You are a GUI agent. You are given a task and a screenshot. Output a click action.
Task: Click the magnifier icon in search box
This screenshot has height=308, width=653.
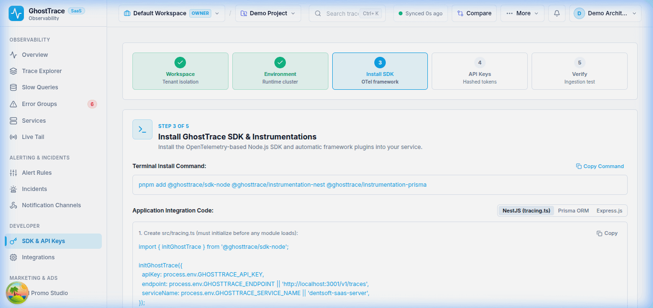pos(318,13)
